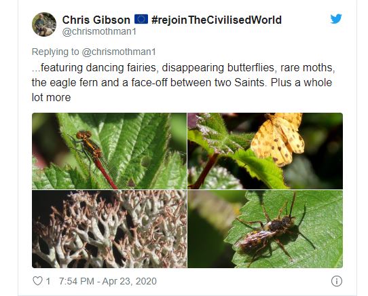This screenshot has height=296, width=368.
Task: Open the bee on leaf photo
Action: [x=265, y=229]
